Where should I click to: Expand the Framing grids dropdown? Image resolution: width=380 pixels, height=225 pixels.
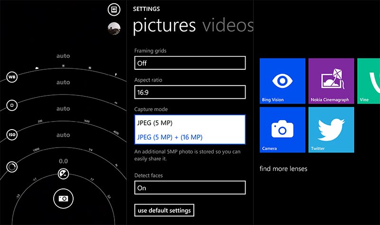pyautogui.click(x=190, y=63)
